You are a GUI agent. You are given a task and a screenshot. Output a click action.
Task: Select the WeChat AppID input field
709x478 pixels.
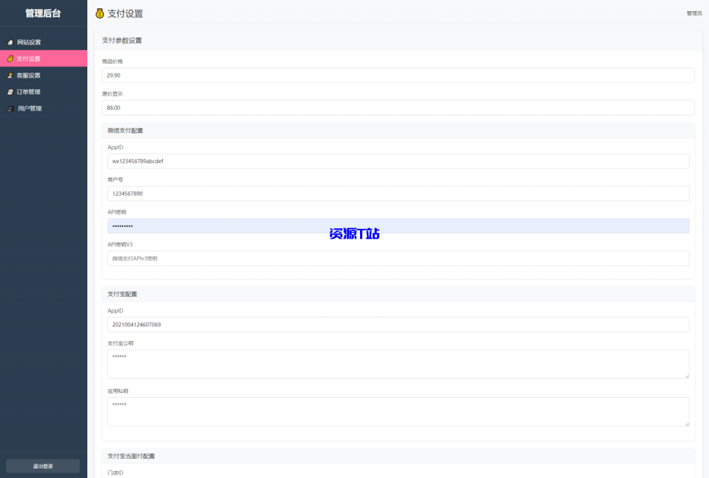[x=398, y=161]
